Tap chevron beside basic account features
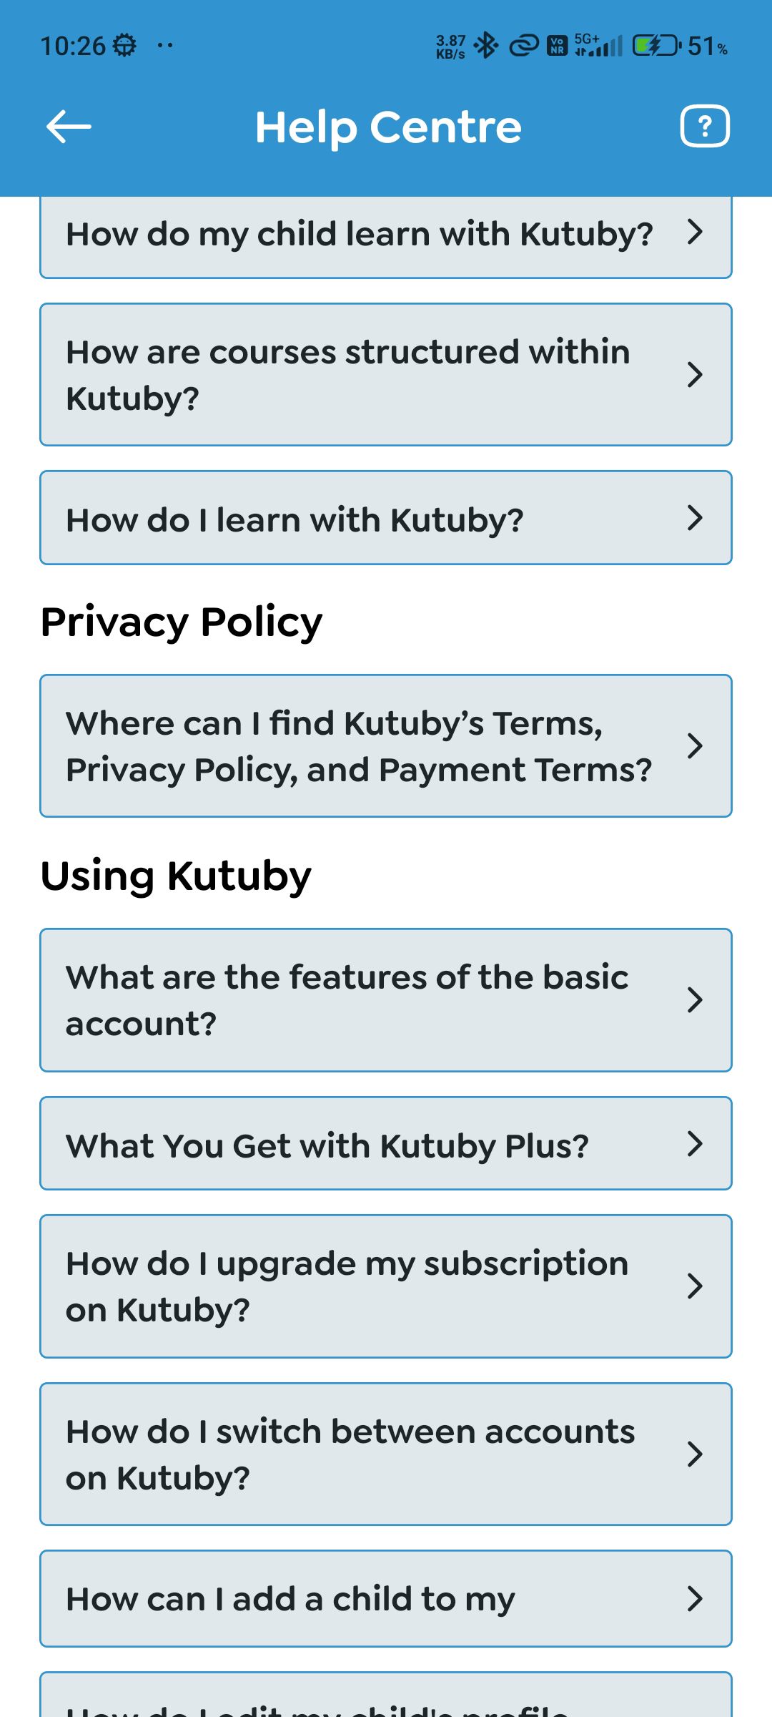 pos(694,999)
